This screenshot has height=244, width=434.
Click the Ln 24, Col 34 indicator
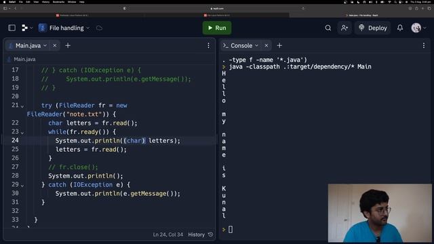[x=168, y=235]
